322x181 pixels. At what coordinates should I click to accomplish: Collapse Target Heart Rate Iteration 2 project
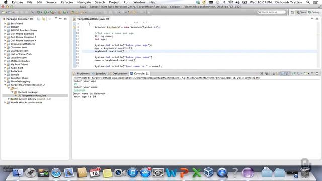[x=5, y=85]
